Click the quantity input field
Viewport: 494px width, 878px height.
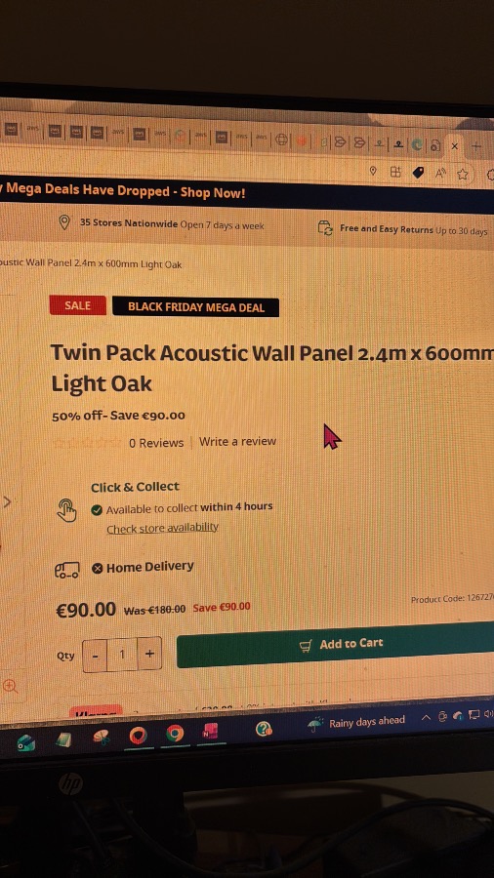(122, 654)
